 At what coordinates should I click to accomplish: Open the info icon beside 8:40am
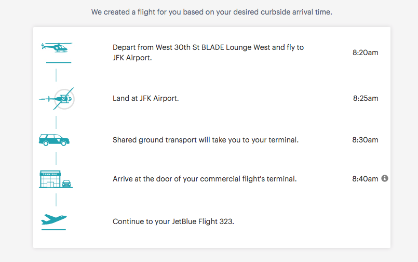click(385, 178)
